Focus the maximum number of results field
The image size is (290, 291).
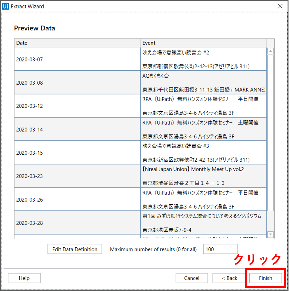point(220,249)
